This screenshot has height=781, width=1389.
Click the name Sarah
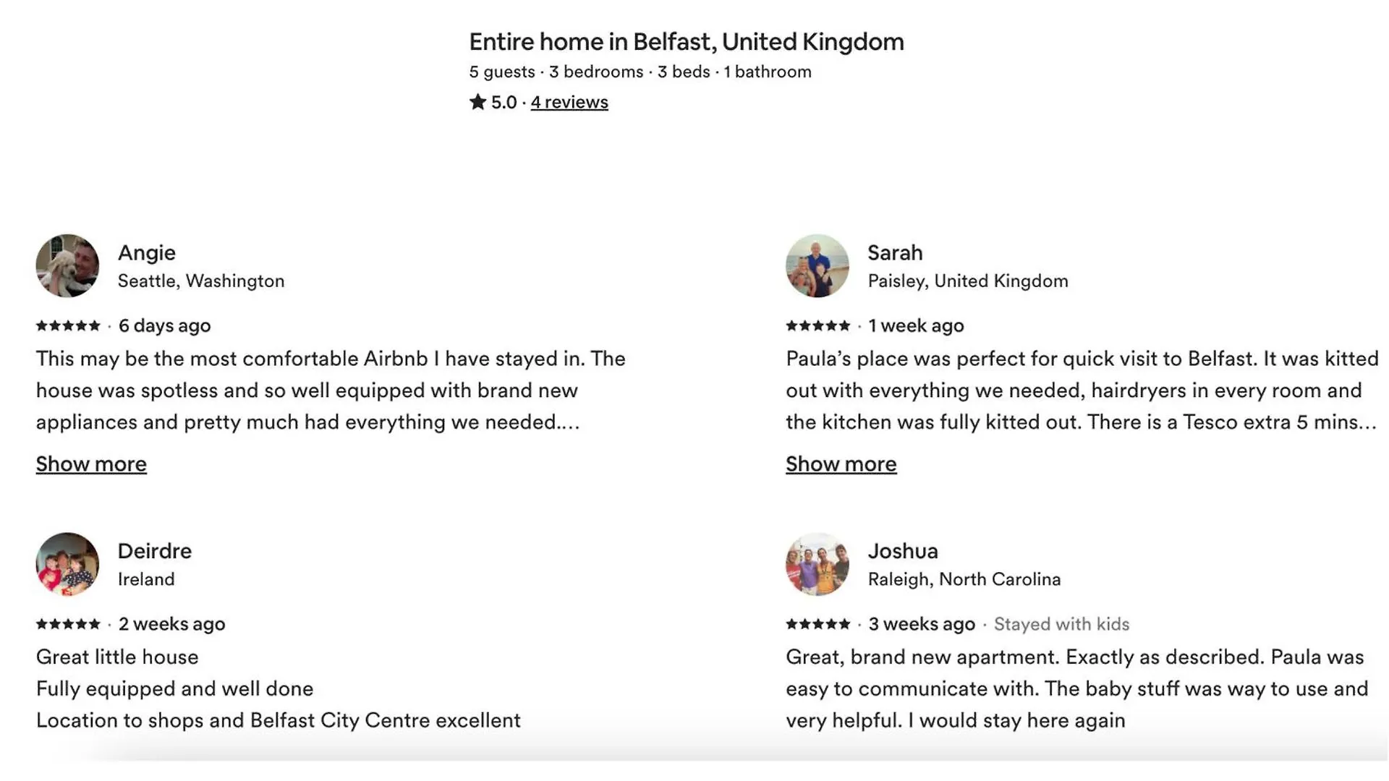pos(895,252)
